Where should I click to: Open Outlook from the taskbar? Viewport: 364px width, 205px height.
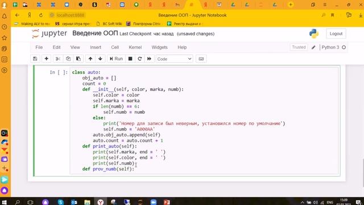(x=74, y=202)
